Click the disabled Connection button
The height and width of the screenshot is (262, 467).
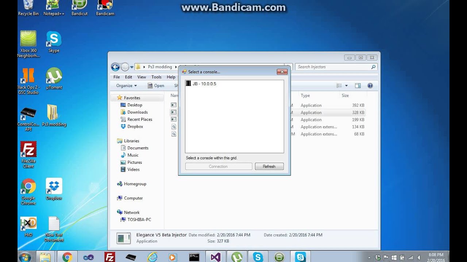[x=219, y=166]
